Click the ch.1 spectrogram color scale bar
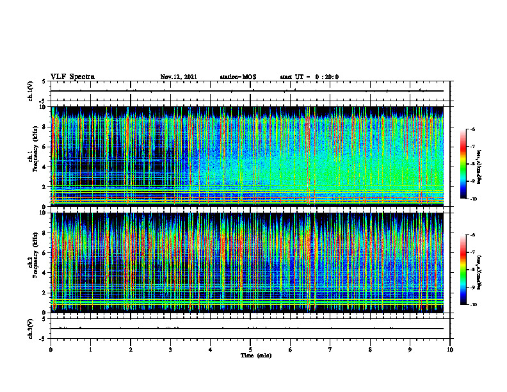 463,164
